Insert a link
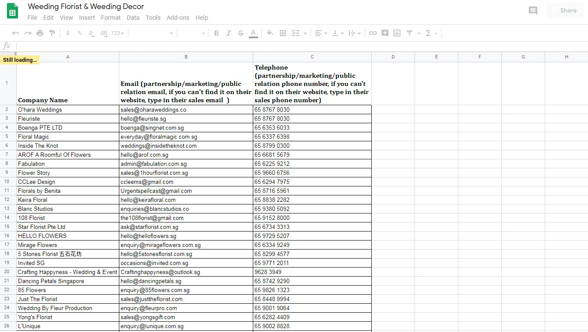The height and width of the screenshot is (332, 588). (373, 33)
